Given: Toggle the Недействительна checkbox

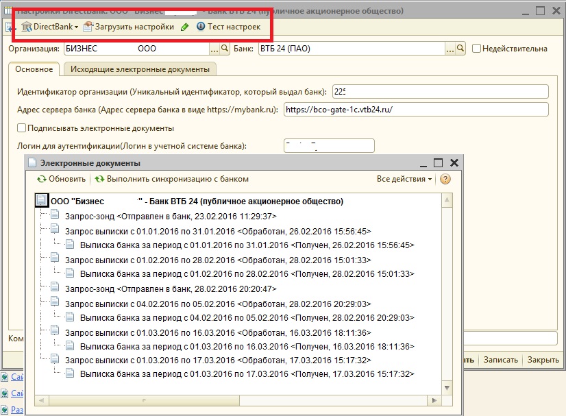Looking at the screenshot, I should click(476, 49).
